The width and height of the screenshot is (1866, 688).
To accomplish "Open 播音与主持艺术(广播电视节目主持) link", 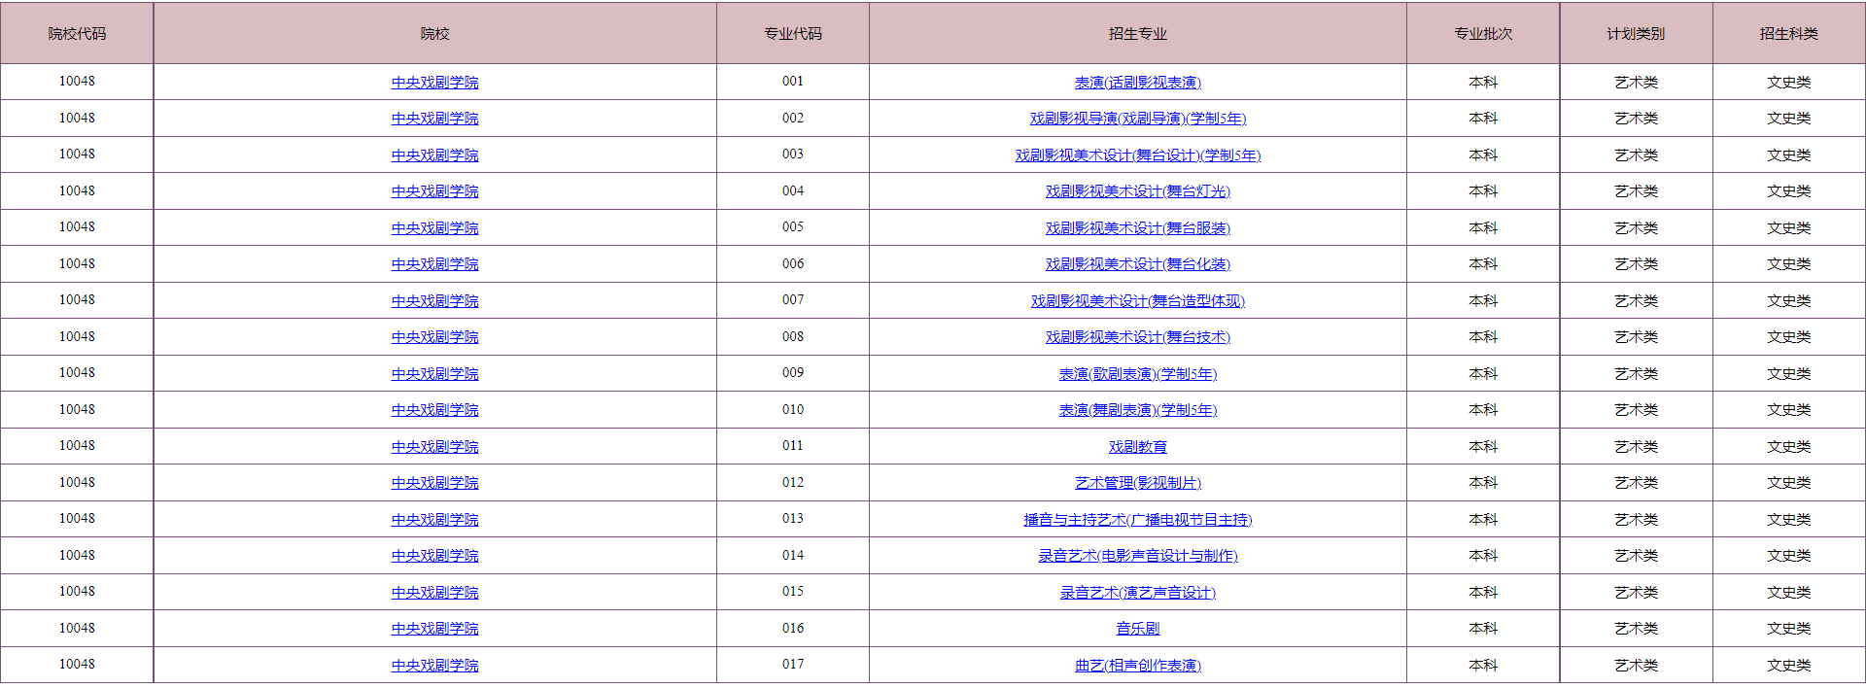I will coord(1137,520).
